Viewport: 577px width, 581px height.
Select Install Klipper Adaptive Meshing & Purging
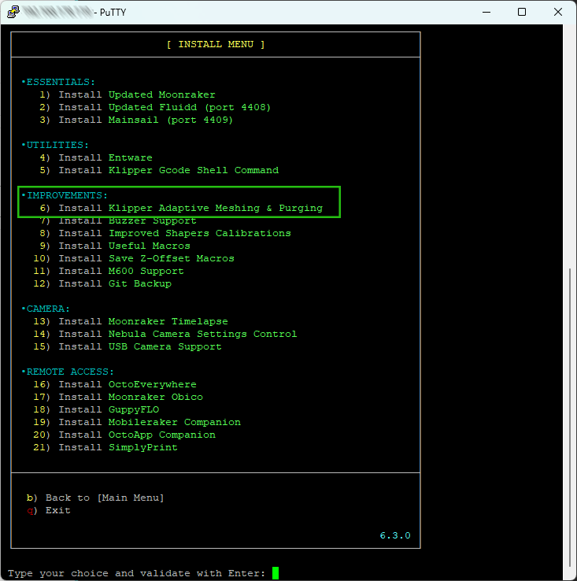tap(181, 208)
